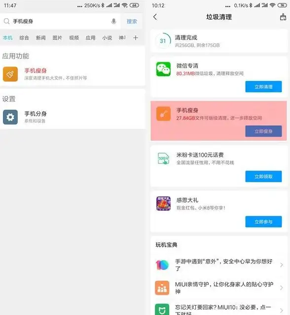Click the 立即瘦身 button
This screenshot has height=315, width=290.
[x=263, y=131]
